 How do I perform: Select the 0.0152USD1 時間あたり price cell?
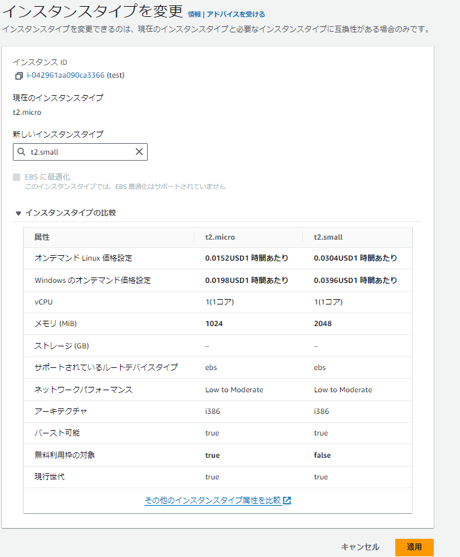(x=247, y=259)
